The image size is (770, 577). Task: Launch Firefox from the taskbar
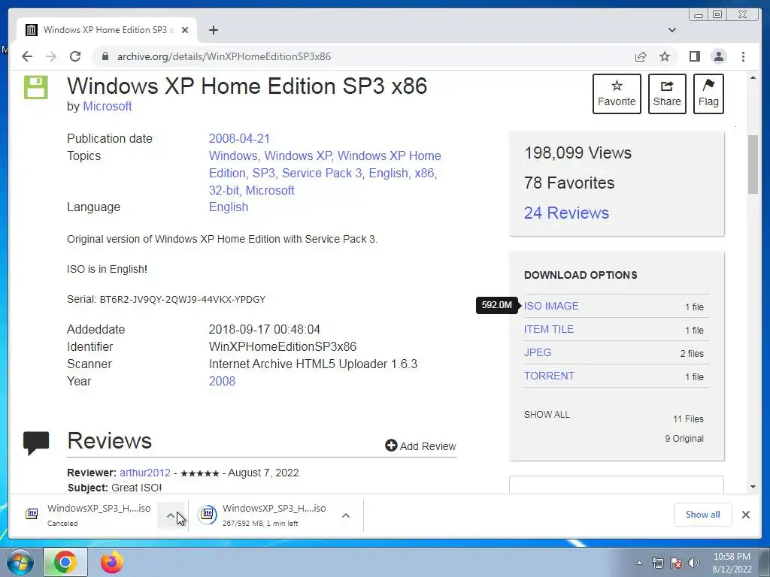[111, 562]
